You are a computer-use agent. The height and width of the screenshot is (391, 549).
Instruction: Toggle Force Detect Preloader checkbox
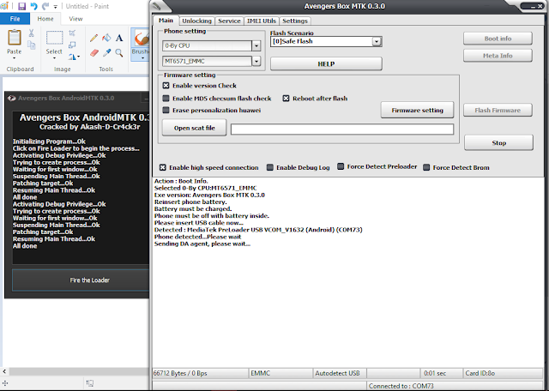pos(341,166)
